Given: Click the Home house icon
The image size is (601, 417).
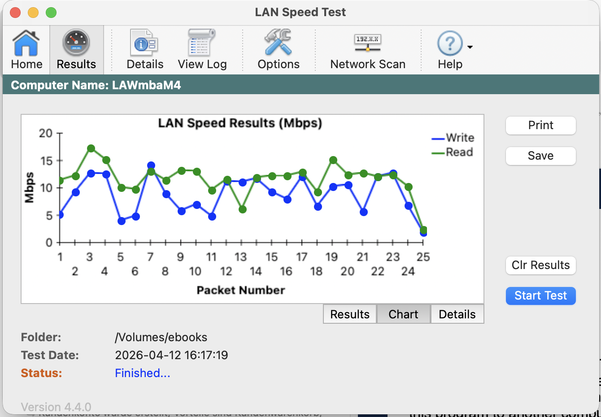Looking at the screenshot, I should click(x=26, y=43).
